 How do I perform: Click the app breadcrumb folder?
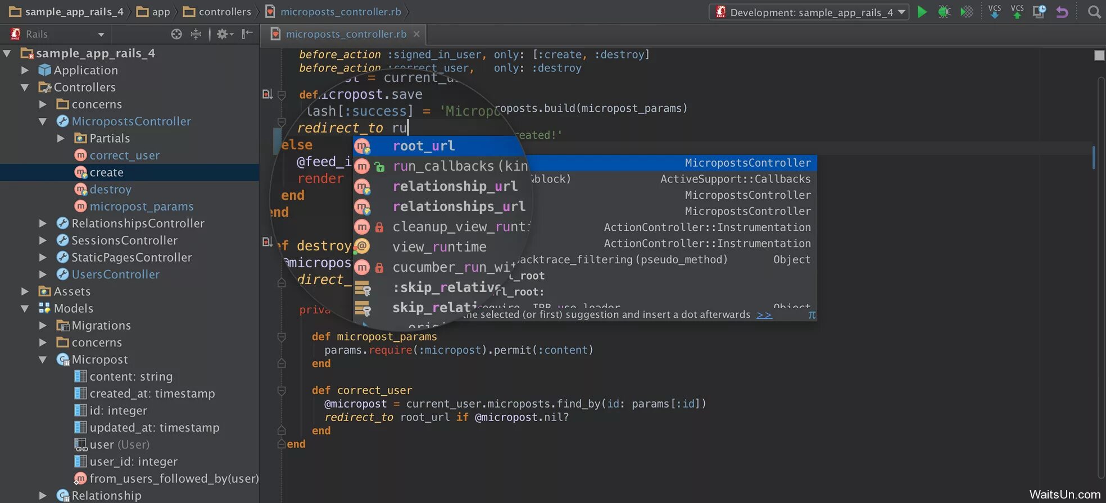point(153,12)
